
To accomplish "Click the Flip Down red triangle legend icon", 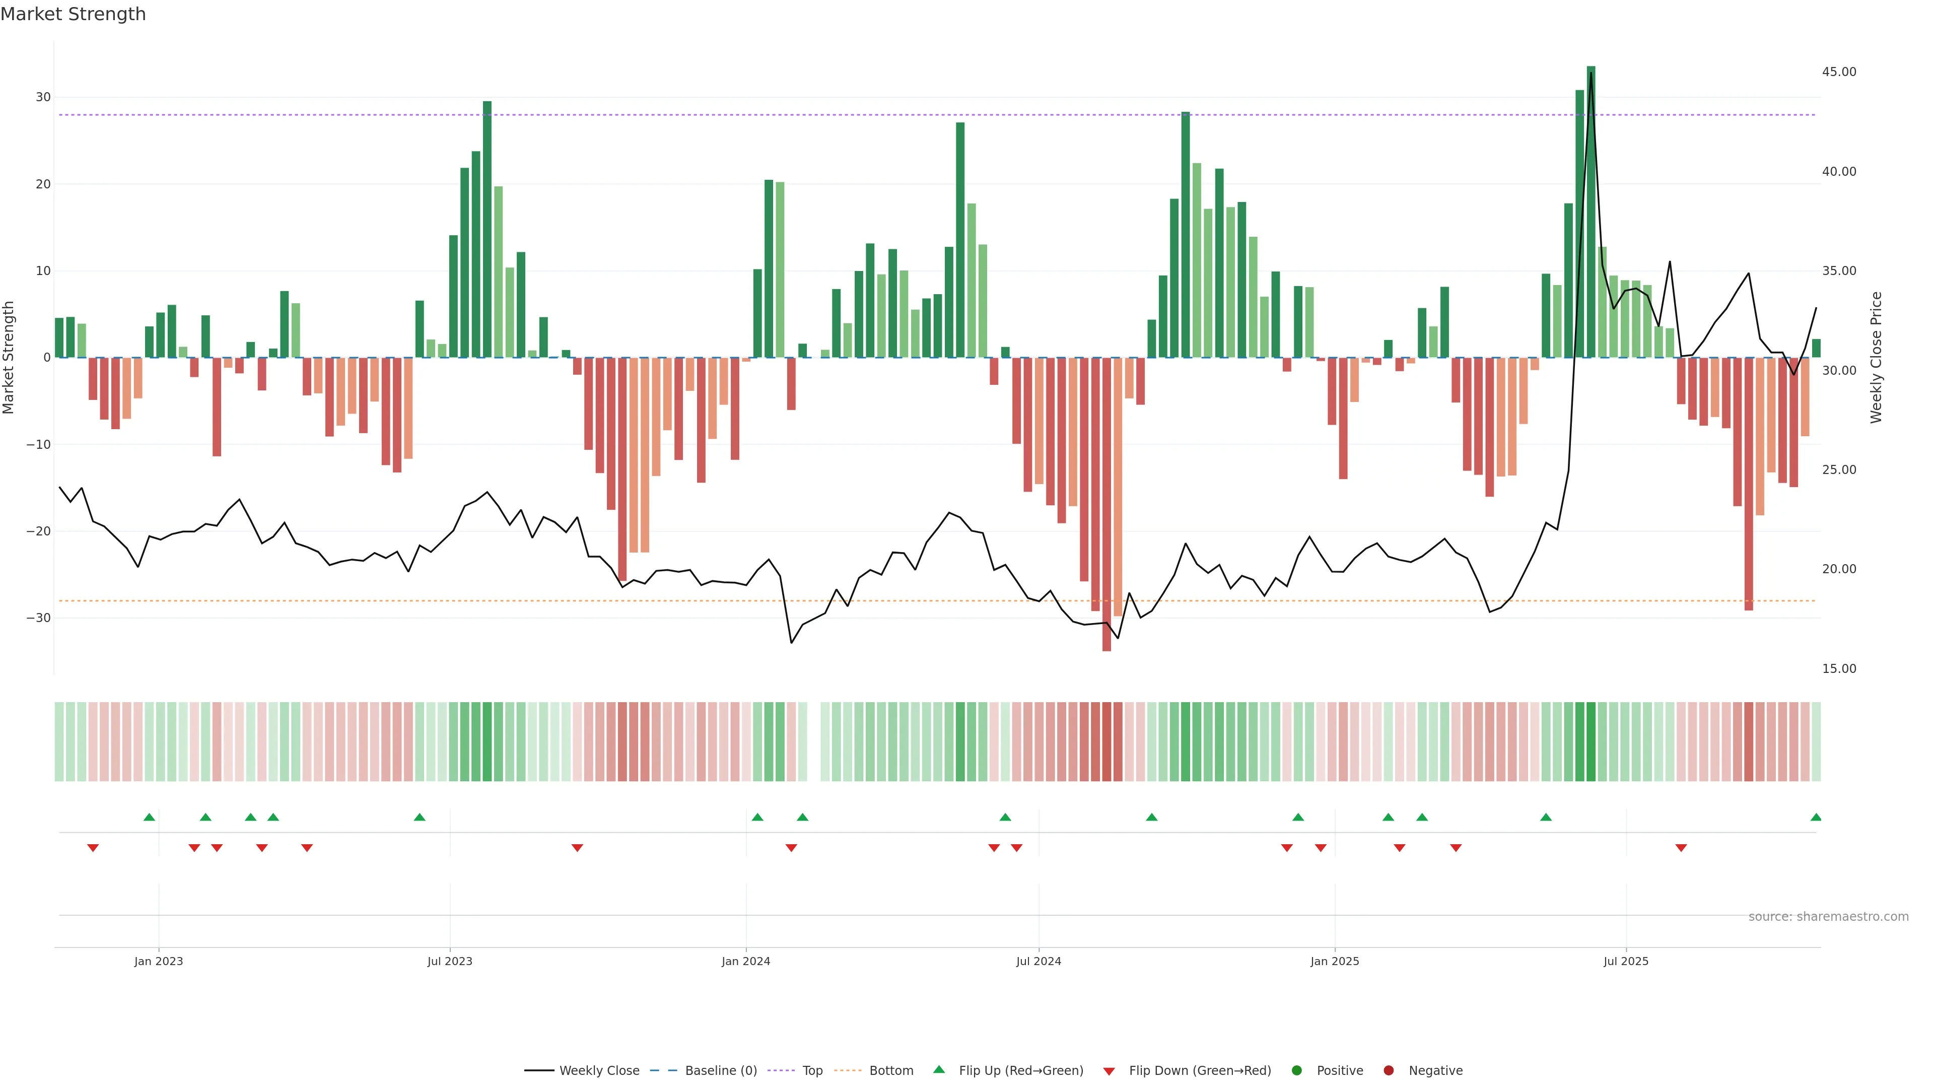I will click(1109, 1071).
